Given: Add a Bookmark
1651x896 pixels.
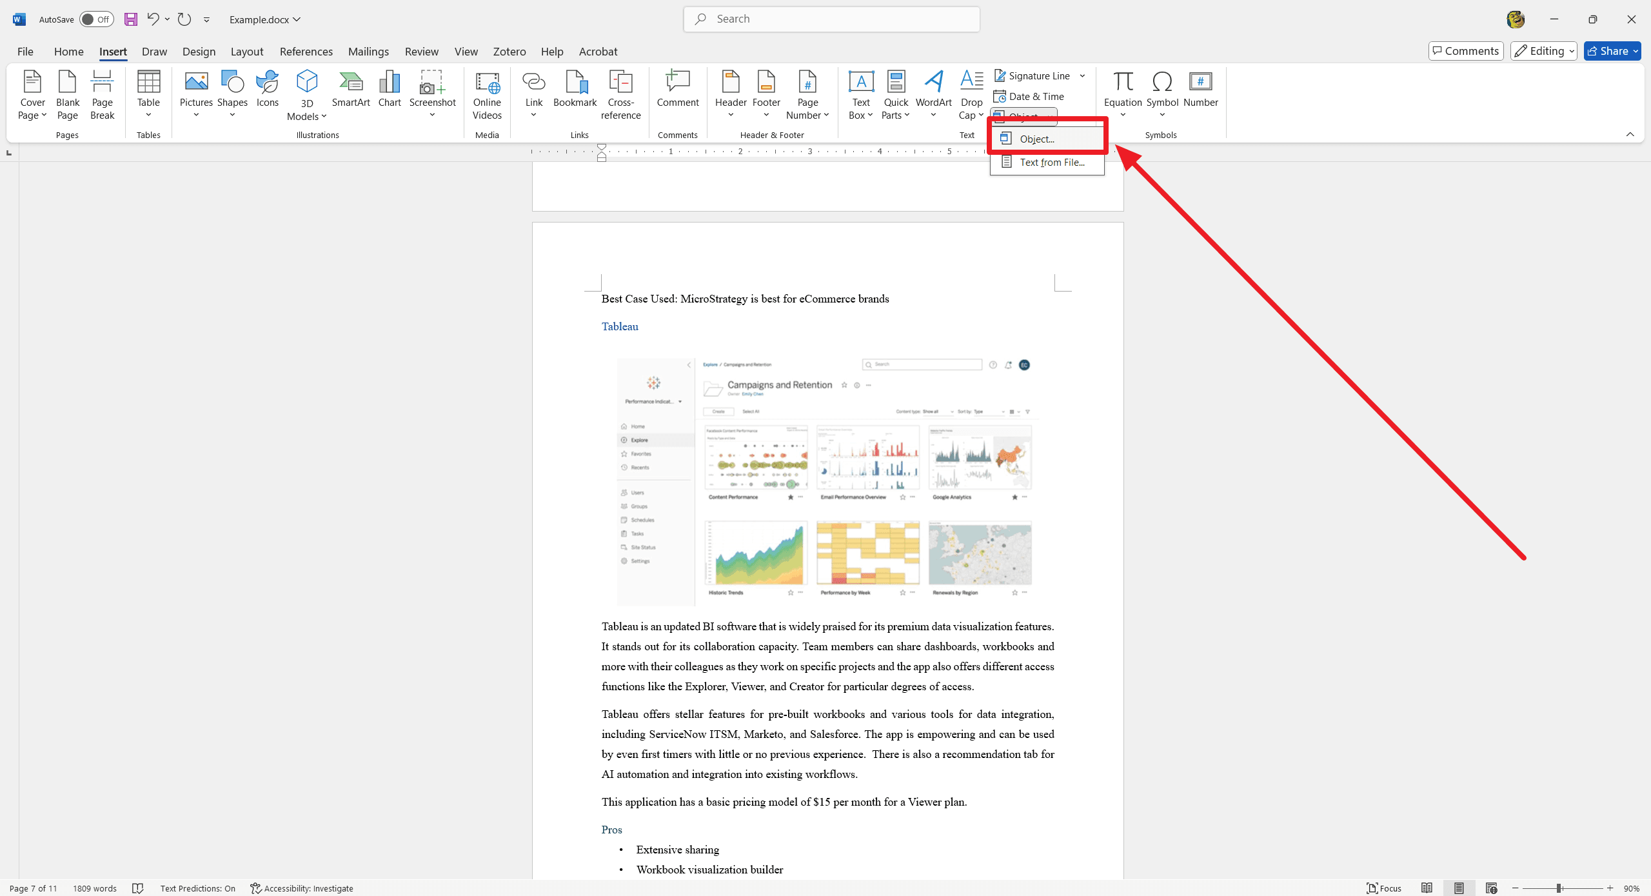Looking at the screenshot, I should coord(575,90).
